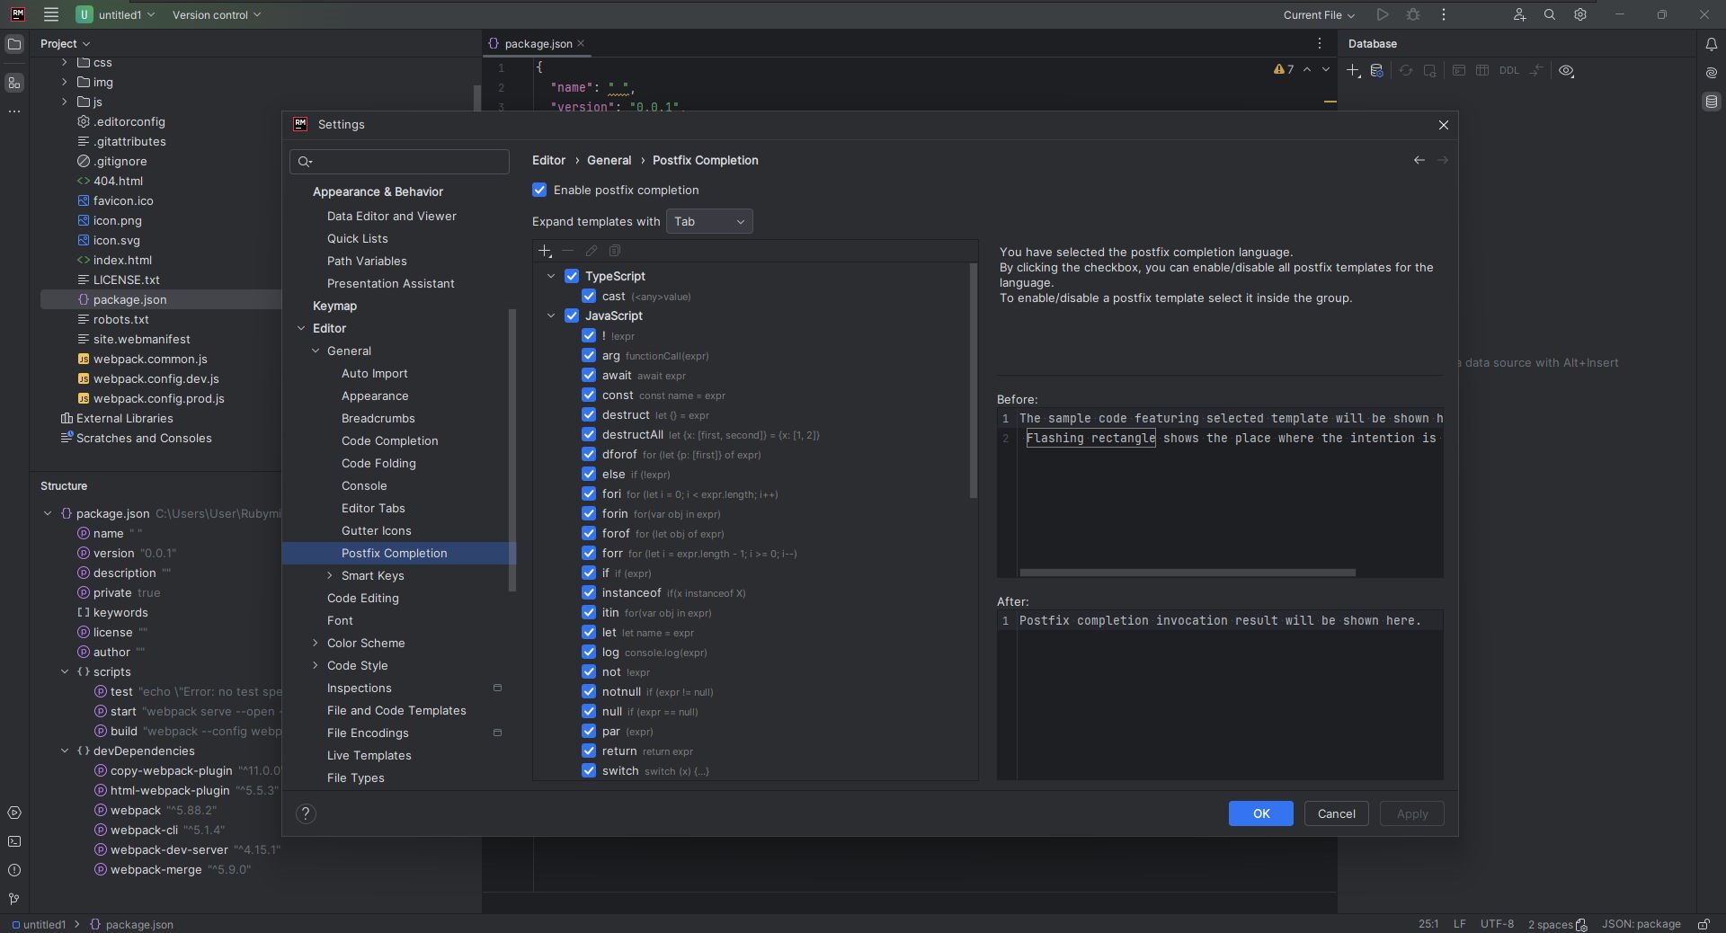Image resolution: width=1726 pixels, height=933 pixels.
Task: Uncheck the TypeScript templates group
Action: pyautogui.click(x=572, y=276)
